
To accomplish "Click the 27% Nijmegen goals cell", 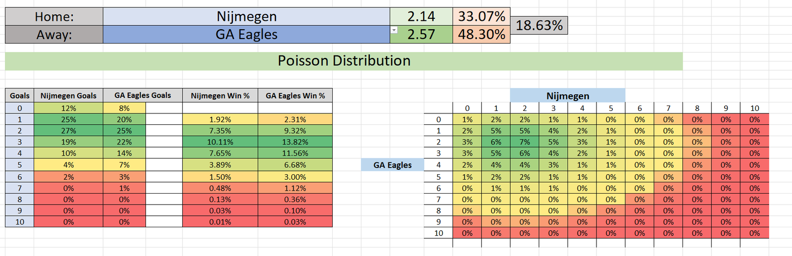I will click(x=68, y=131).
